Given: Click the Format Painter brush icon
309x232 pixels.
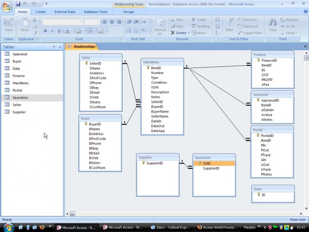Looking at the screenshot, I should tap(35, 33).
